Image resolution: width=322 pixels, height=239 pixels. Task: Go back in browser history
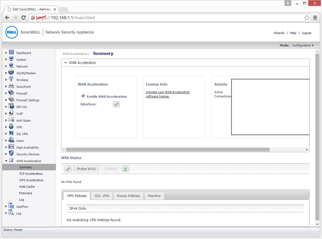[7, 18]
